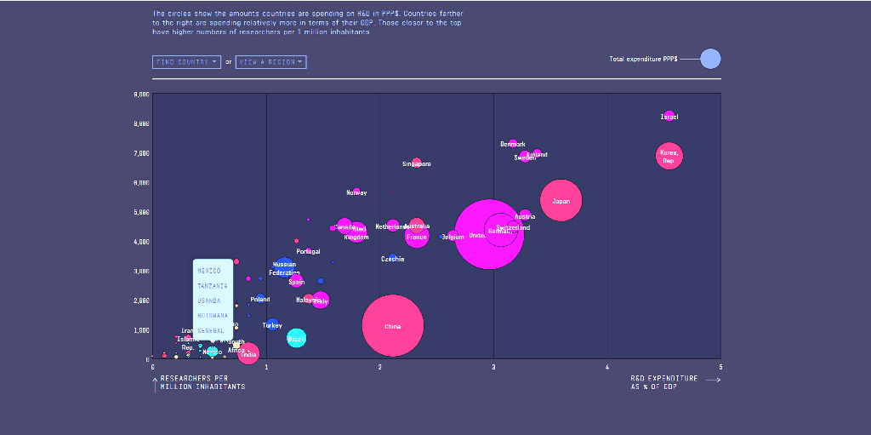The image size is (871, 435).
Task: Click the Japan bubble
Action: click(x=561, y=201)
